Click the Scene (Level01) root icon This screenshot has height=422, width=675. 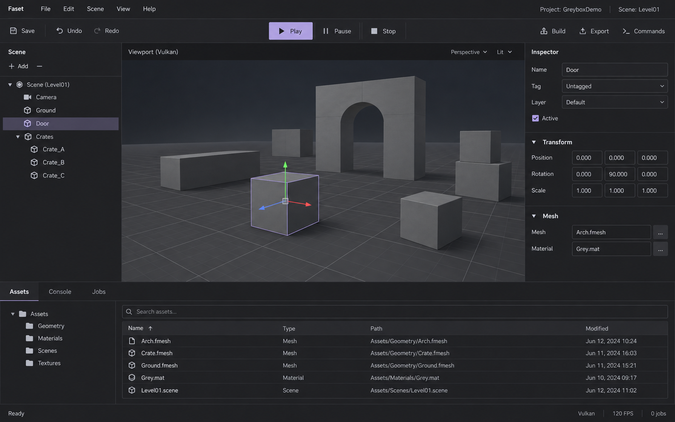click(x=20, y=85)
